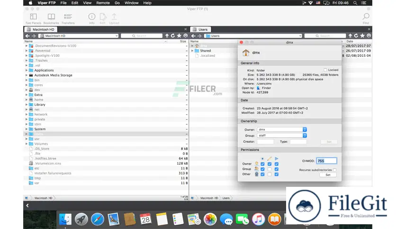The width and height of the screenshot is (396, 229).
Task: Click the star bookmark icon in left panel
Action: pos(179,36)
